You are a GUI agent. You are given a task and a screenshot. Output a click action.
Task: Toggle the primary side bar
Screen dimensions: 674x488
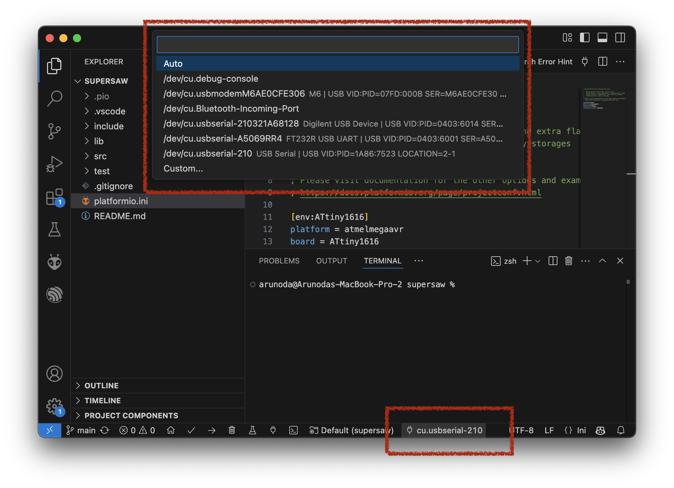coord(585,37)
